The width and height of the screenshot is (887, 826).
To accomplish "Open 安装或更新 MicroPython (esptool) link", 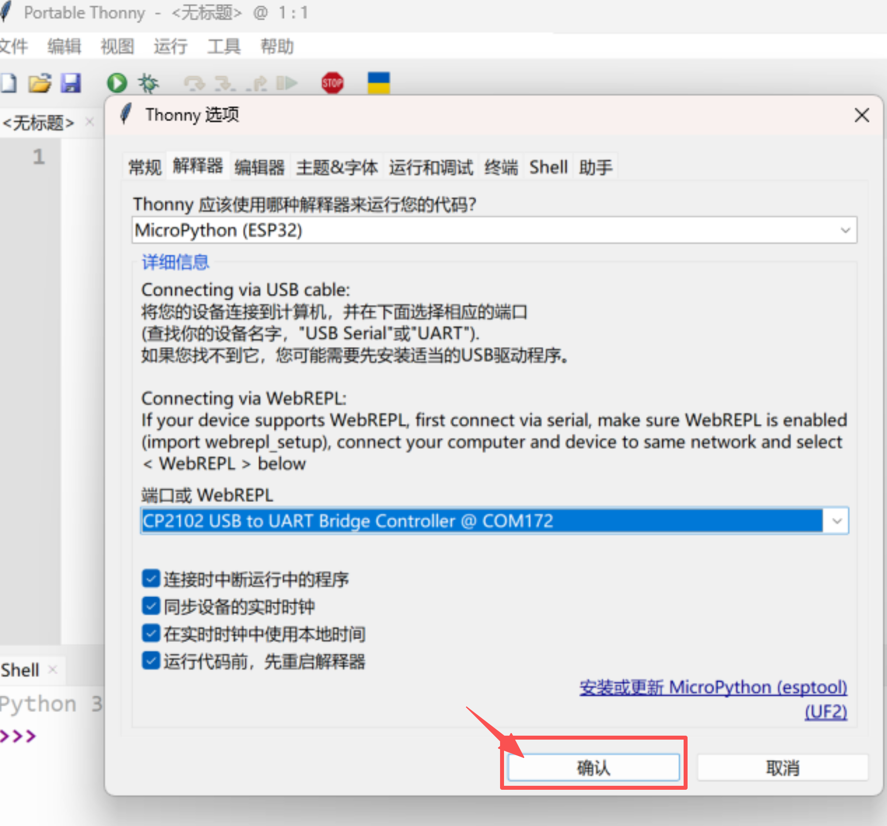I will coord(713,688).
